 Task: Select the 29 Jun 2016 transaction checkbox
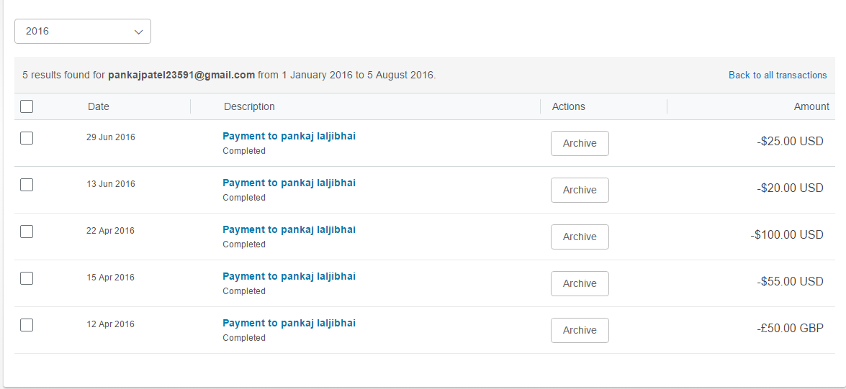tap(27, 138)
